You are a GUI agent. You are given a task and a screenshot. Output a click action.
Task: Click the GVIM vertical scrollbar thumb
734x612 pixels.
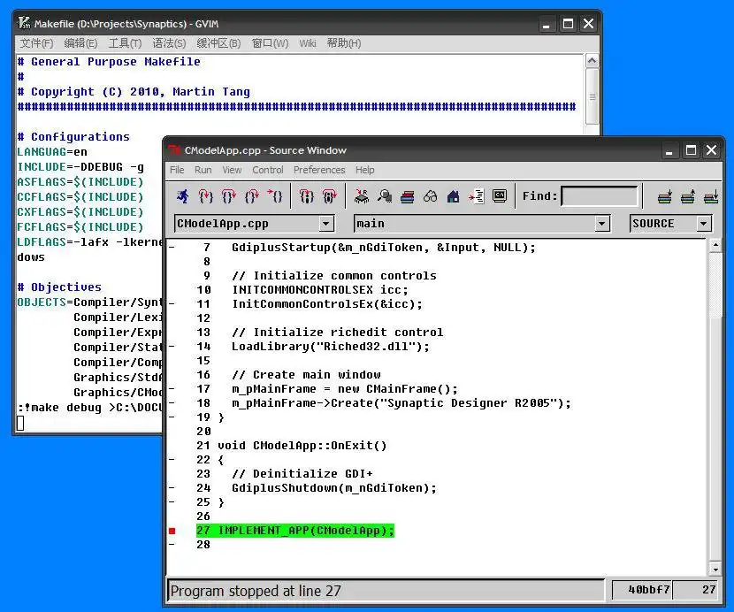coord(592,96)
